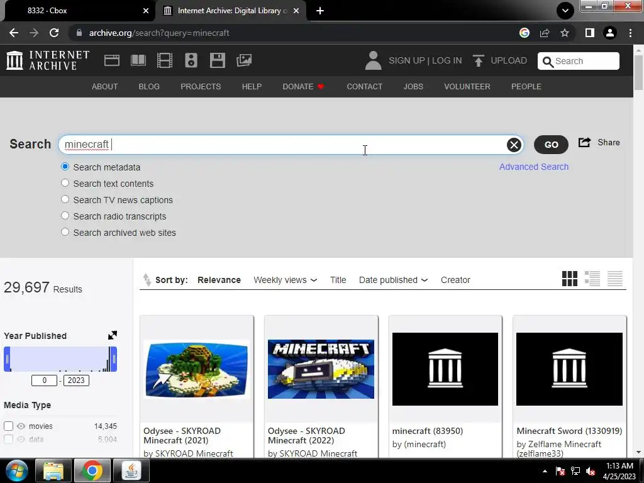Go back in browser history
Screen dimensions: 644x483
click(14, 33)
